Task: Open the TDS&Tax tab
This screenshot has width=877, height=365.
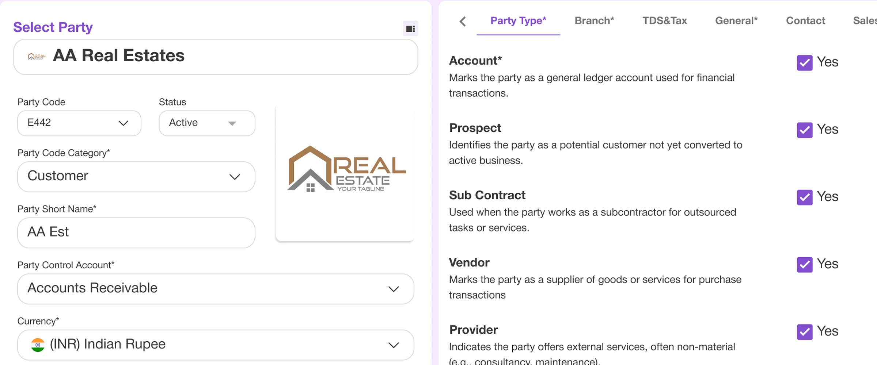Action: [664, 21]
